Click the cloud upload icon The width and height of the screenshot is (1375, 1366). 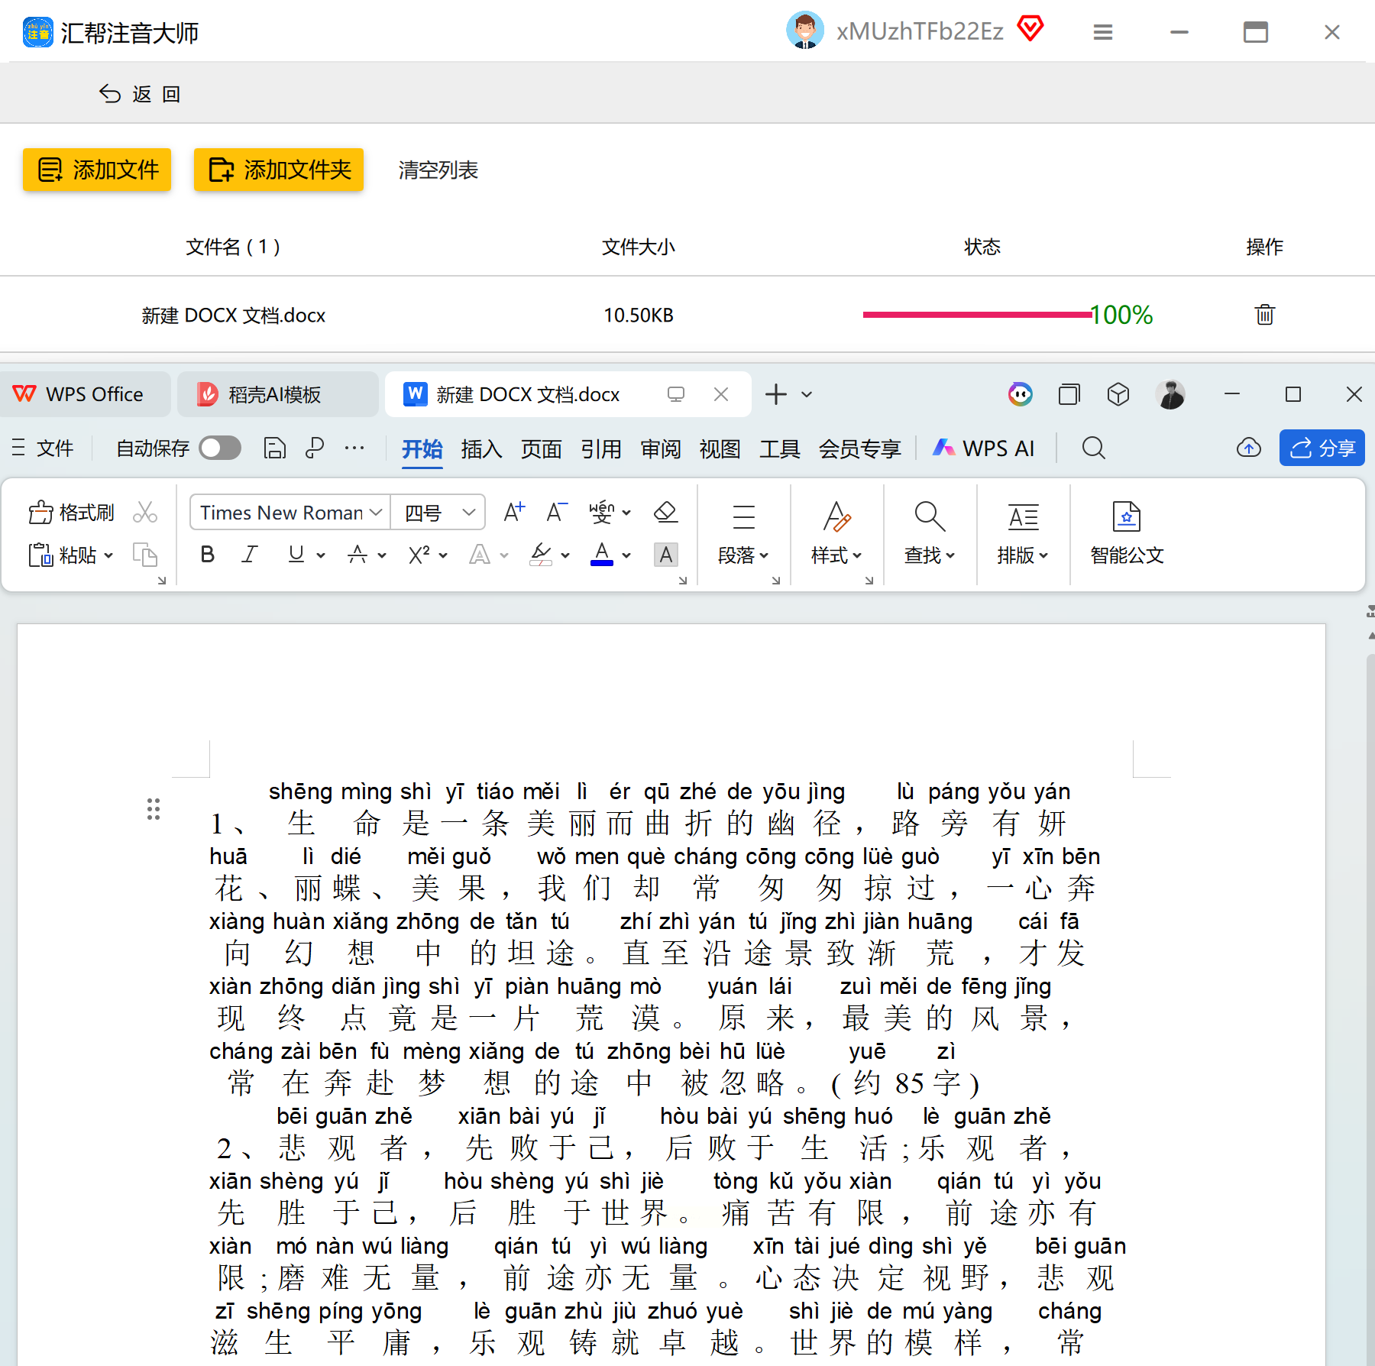pos(1248,448)
